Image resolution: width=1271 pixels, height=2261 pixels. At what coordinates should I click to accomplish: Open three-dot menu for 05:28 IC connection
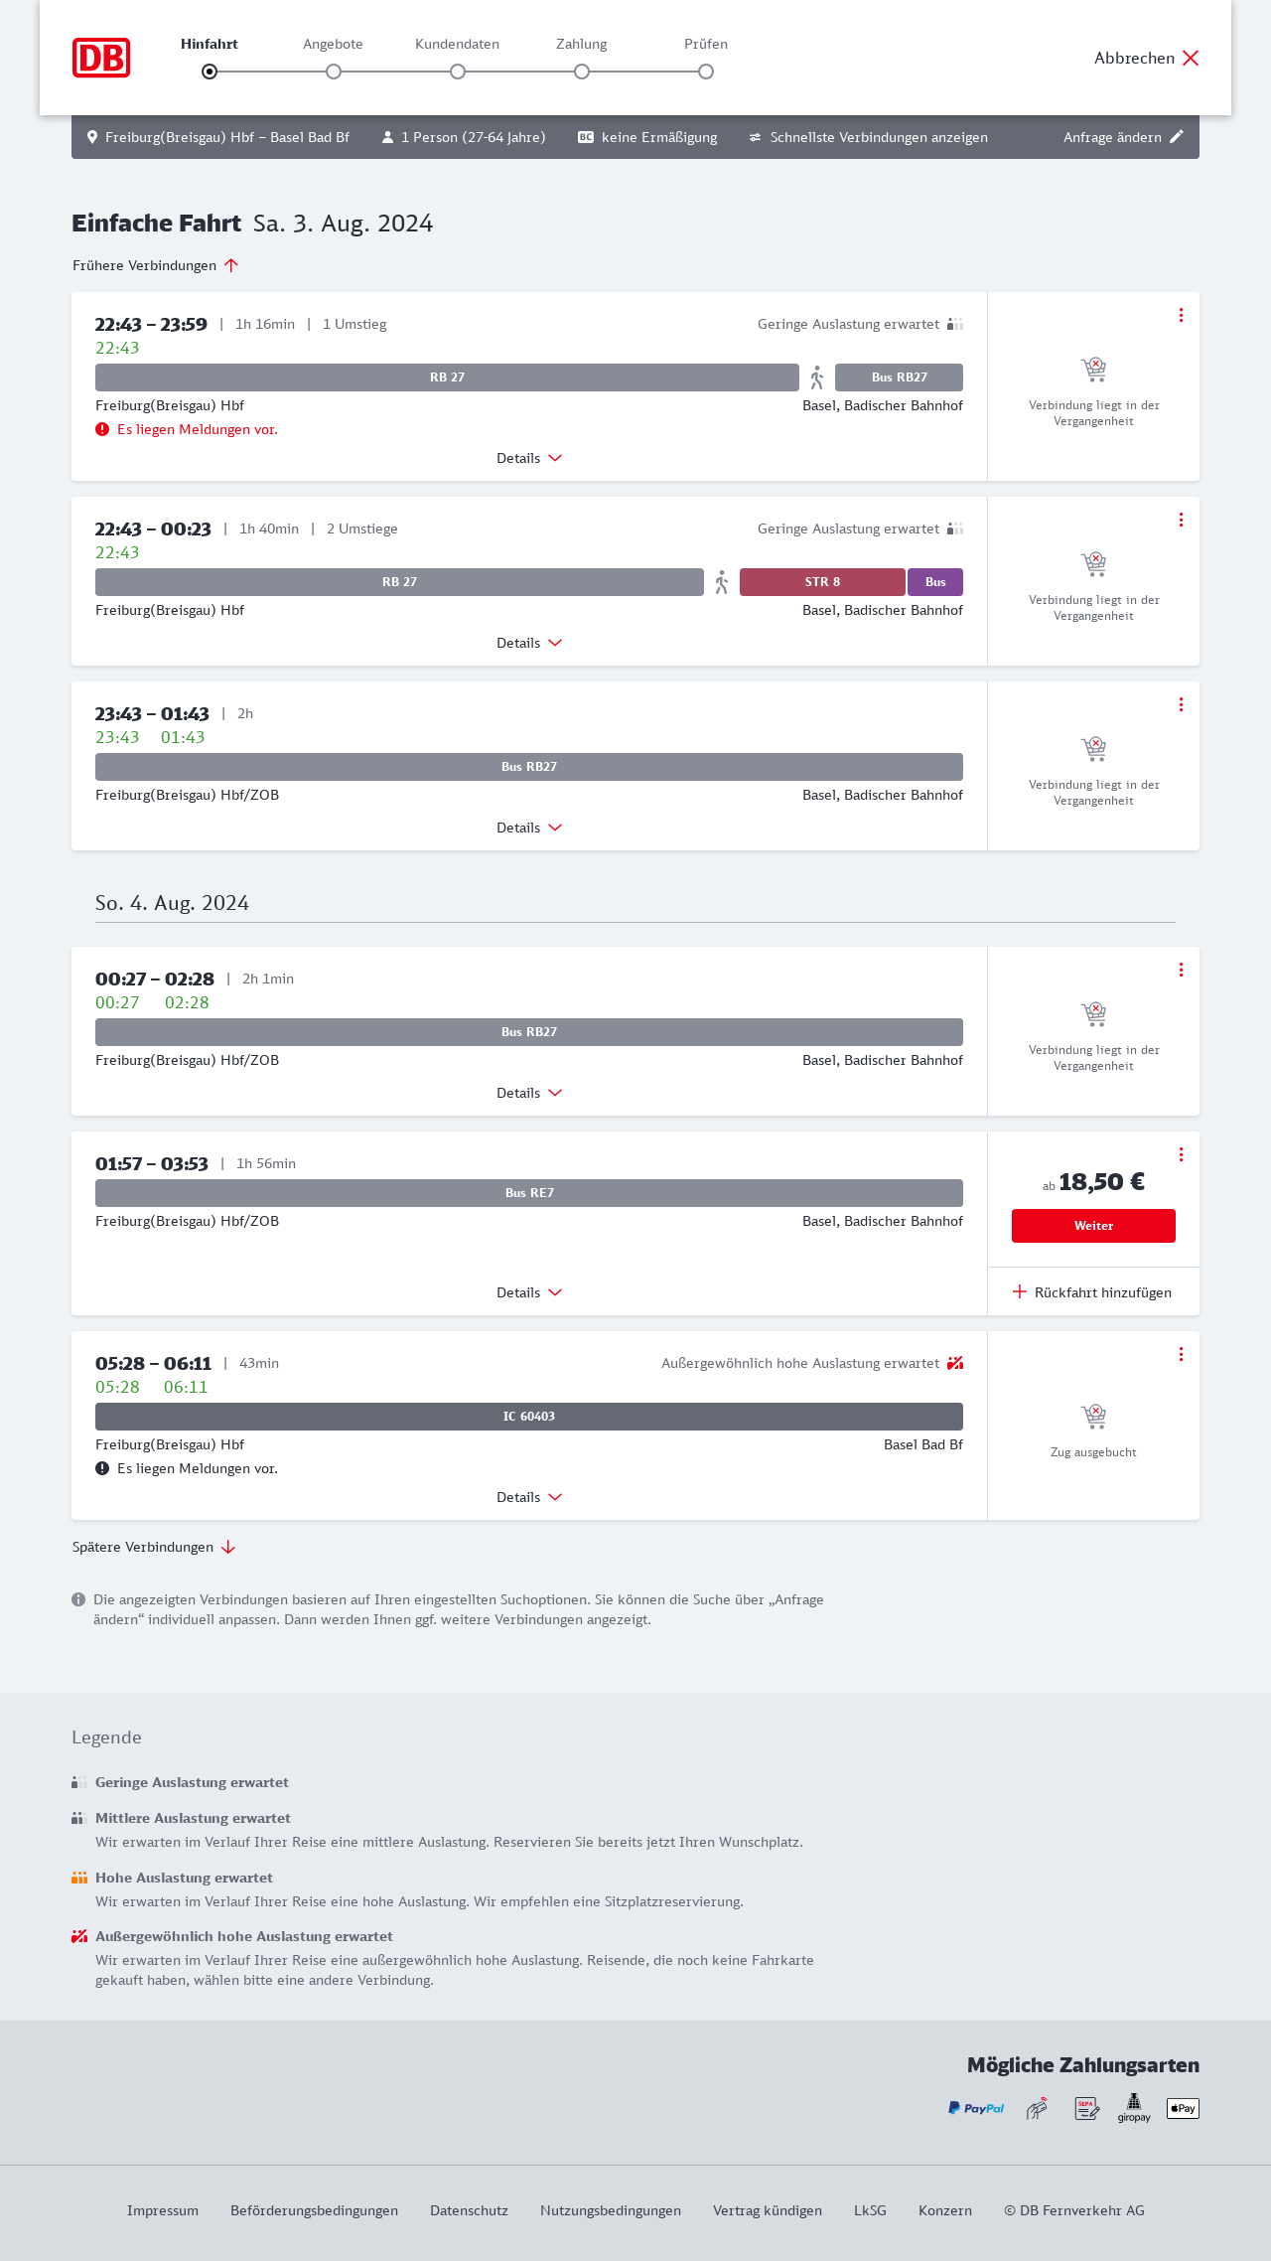1181,1354
